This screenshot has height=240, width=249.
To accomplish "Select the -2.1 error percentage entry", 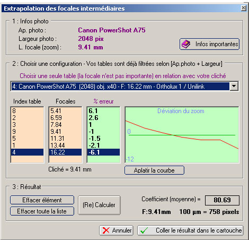I will 103,145.
